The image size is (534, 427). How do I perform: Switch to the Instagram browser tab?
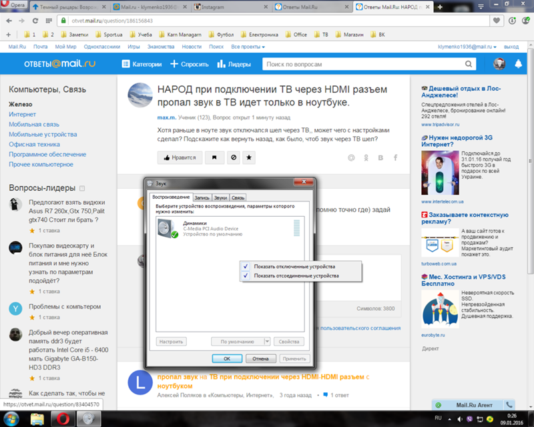tap(232, 7)
